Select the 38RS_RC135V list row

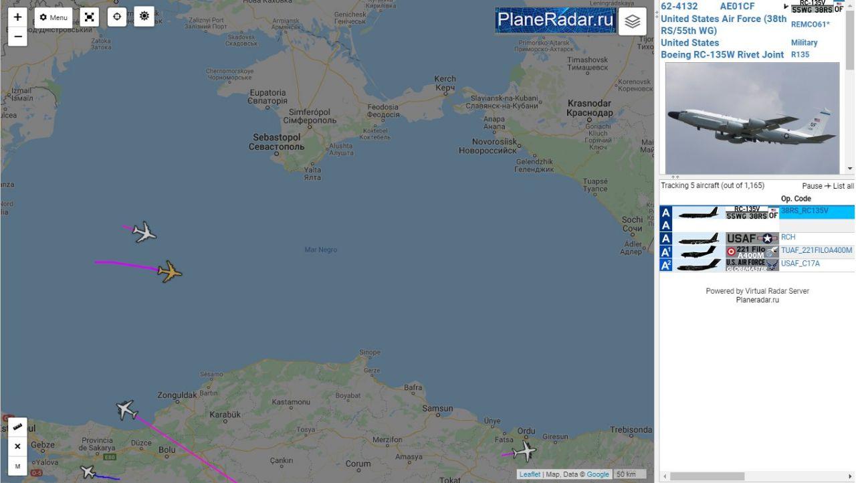pyautogui.click(x=757, y=212)
